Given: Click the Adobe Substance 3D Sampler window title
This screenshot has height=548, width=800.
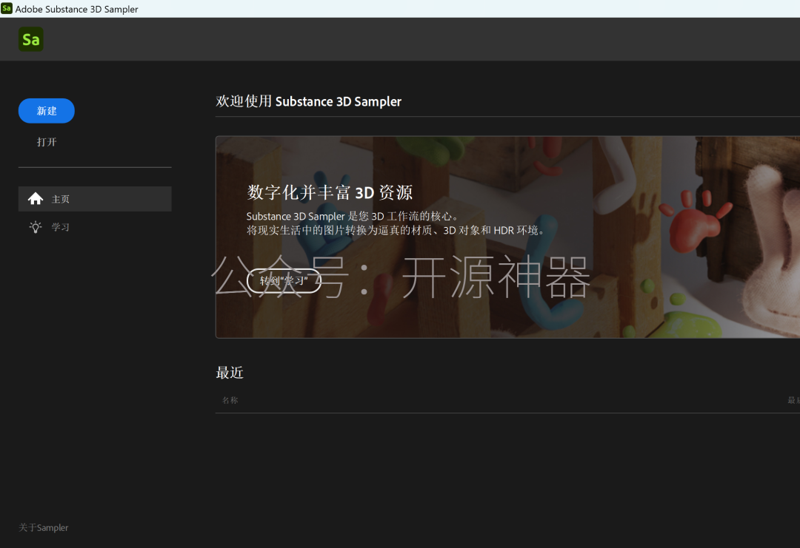Looking at the screenshot, I should pos(76,9).
